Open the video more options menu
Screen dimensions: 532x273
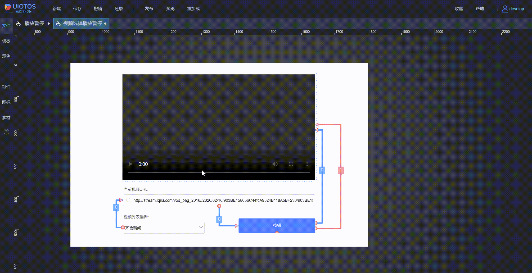pyautogui.click(x=307, y=164)
